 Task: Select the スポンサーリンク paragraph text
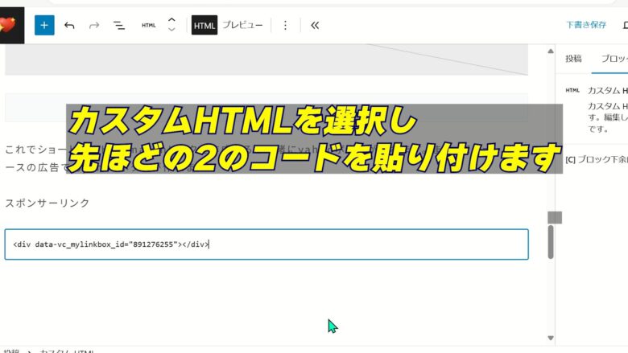pyautogui.click(x=48, y=203)
